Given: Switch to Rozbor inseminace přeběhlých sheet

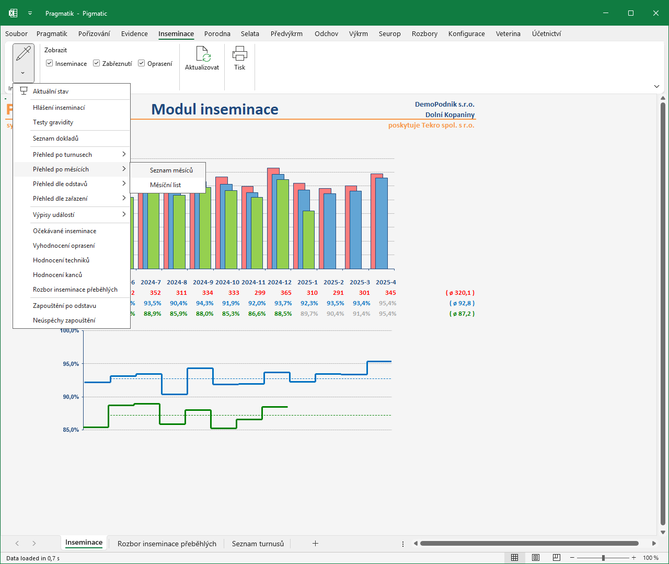Looking at the screenshot, I should pos(167,544).
